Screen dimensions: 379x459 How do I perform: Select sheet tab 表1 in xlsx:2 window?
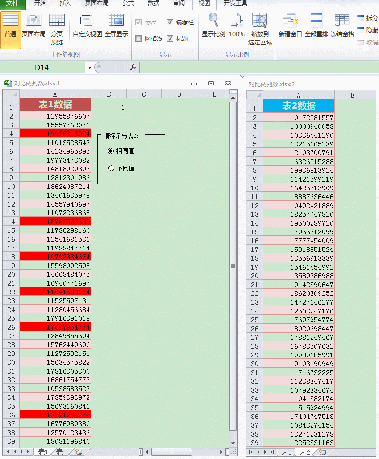(287, 452)
